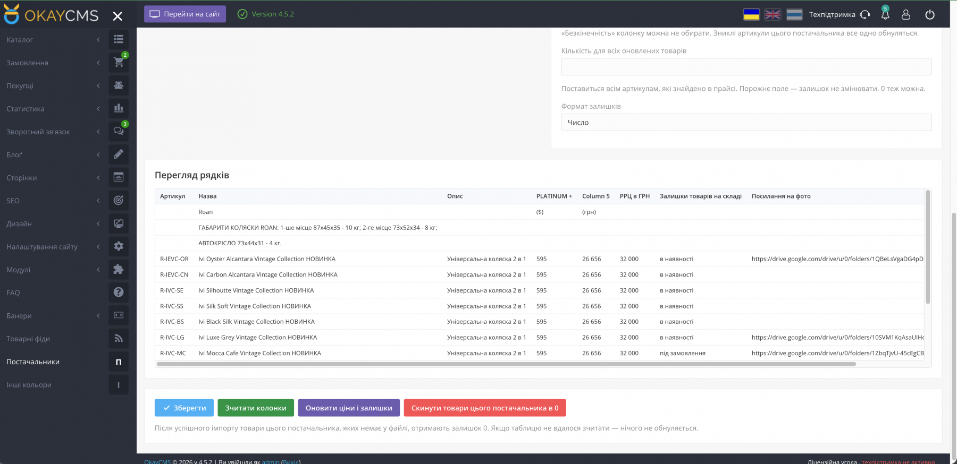Expand the Зворотний зв'язок menu chevron
The width and height of the screenshot is (957, 464).
pos(98,132)
